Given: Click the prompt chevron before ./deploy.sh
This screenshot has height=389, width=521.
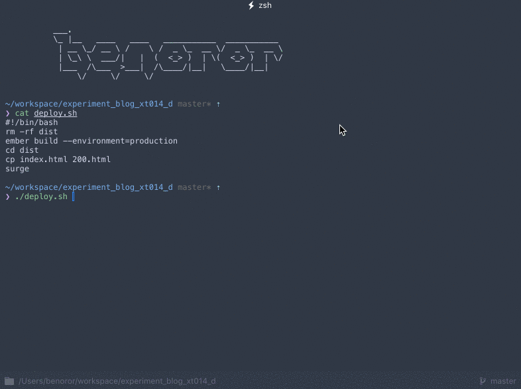Looking at the screenshot, I should pyautogui.click(x=8, y=197).
